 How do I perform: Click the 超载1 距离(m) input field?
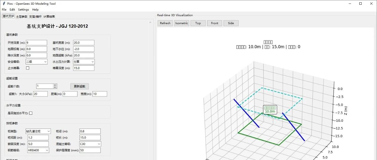(70, 94)
